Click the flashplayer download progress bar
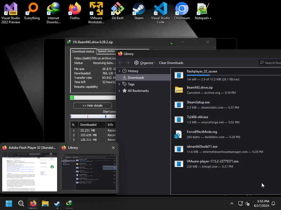Viewport: 281px width, 210px height. click(234, 75)
